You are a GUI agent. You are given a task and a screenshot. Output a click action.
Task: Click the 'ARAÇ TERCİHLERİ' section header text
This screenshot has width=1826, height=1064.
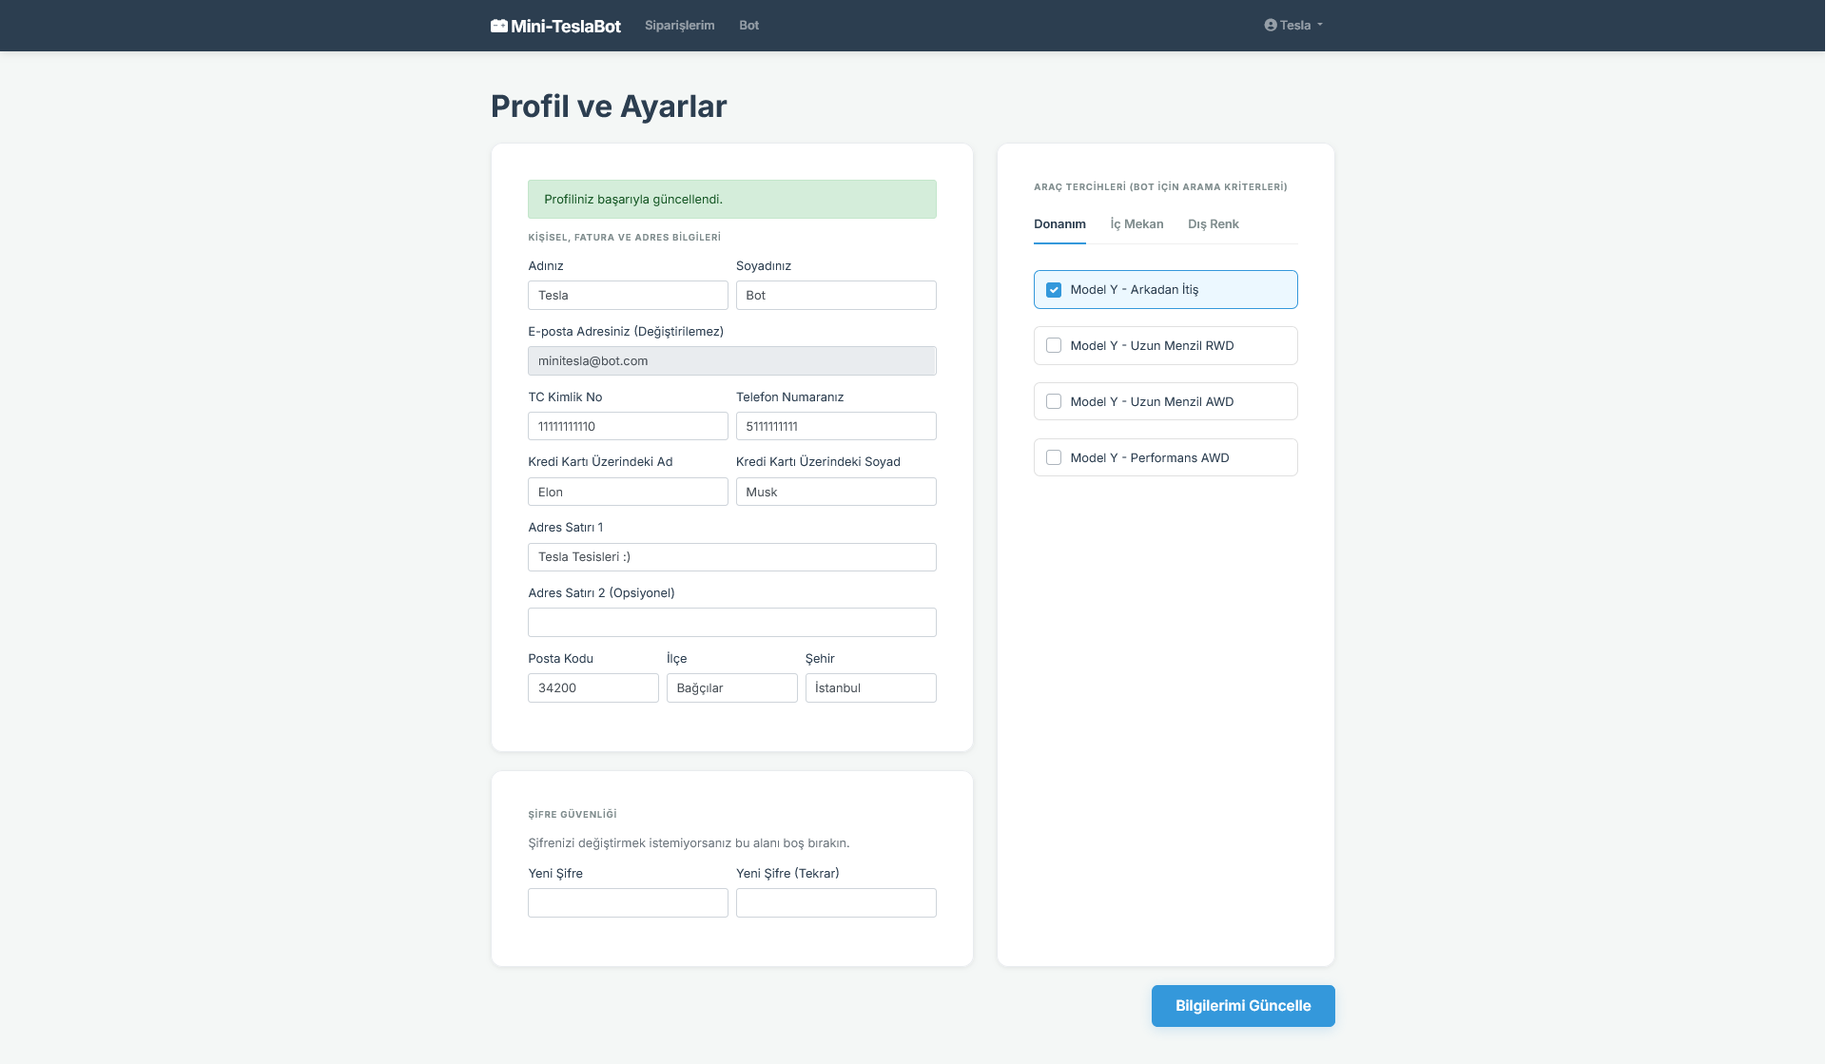click(1160, 187)
